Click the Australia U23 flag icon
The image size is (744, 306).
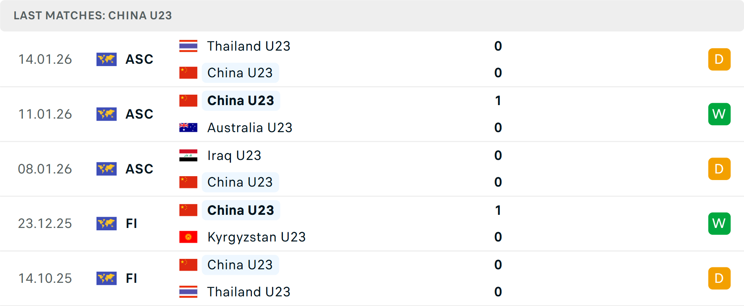pos(188,127)
